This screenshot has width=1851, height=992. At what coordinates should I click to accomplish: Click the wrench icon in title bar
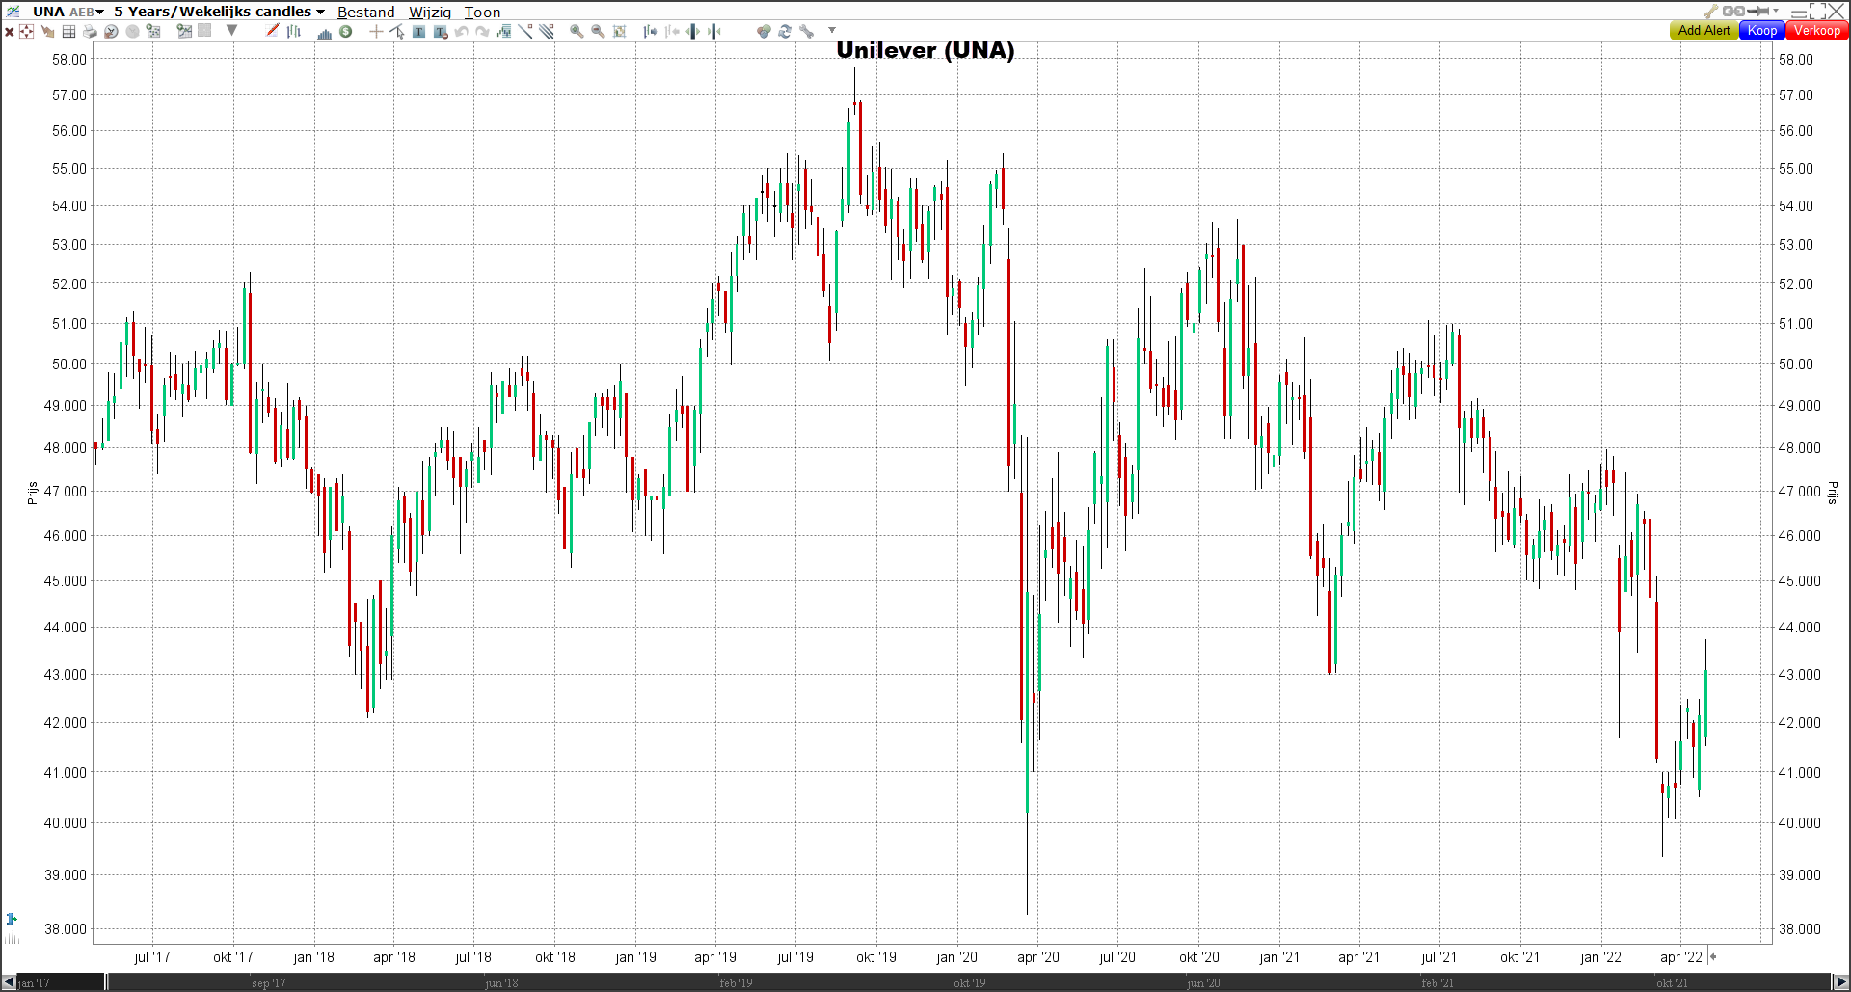coord(1711,11)
